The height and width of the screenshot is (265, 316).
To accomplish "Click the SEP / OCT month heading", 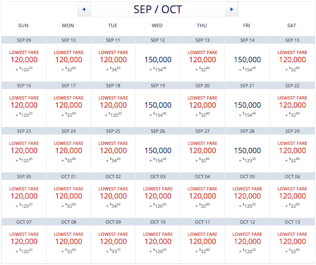I will [x=158, y=9].
